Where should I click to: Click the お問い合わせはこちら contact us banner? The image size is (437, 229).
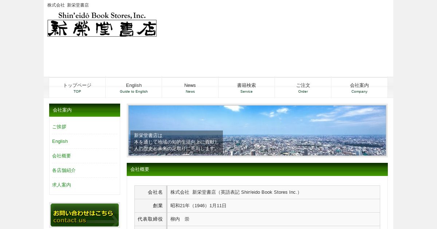point(84,215)
